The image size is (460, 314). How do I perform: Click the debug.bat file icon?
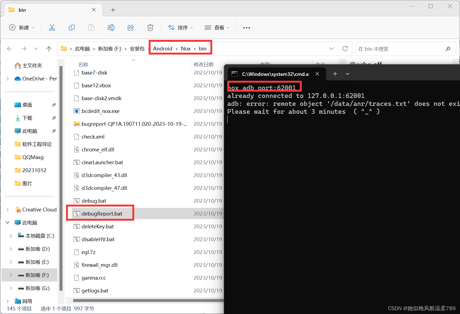point(76,201)
